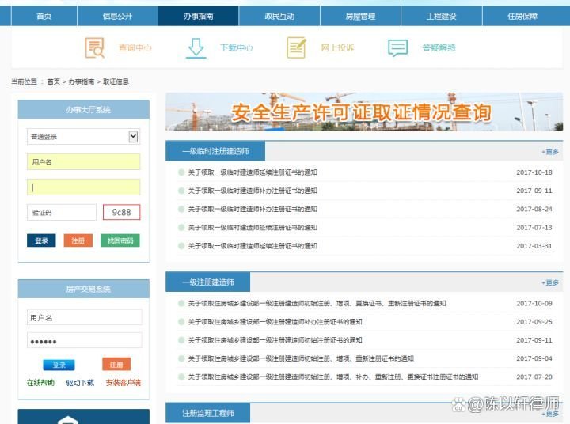Go to 首页 in the top navigation
Screen dimensions: 570x424
pos(44,16)
